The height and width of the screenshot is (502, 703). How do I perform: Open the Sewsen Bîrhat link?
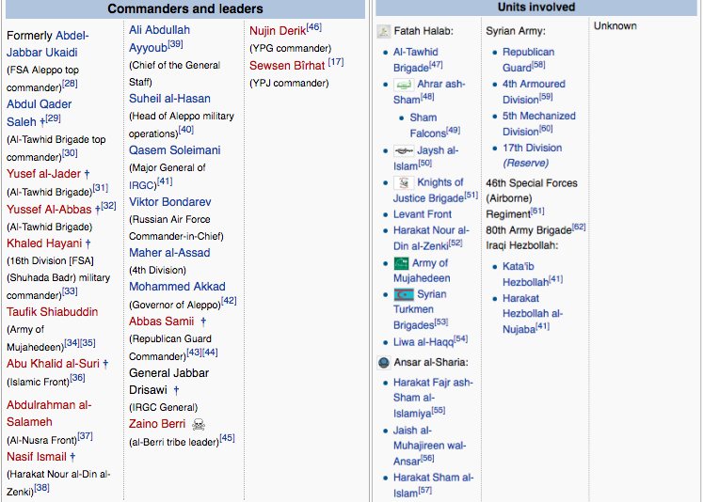pos(287,66)
